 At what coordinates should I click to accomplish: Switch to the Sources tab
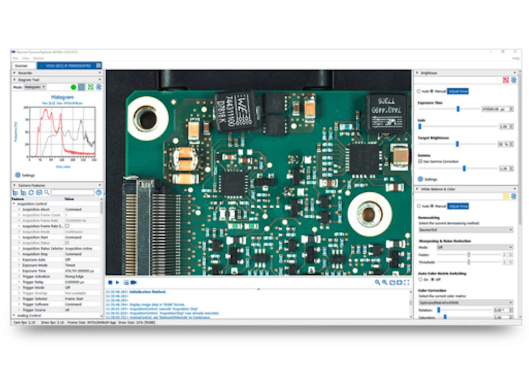21,66
